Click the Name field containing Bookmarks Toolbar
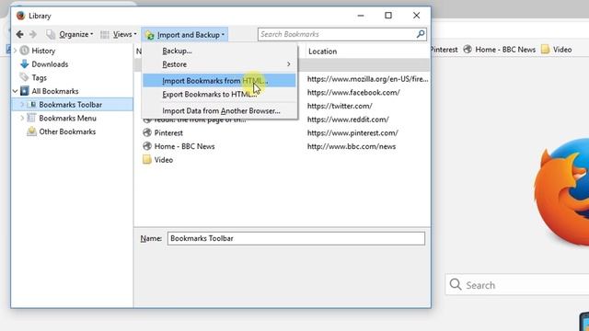The height and width of the screenshot is (331, 589). click(296, 238)
